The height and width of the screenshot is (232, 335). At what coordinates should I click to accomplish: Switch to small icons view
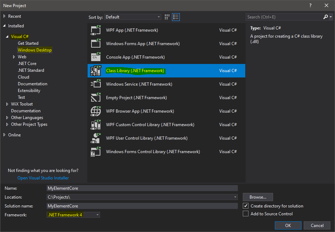pyautogui.click(x=167, y=17)
